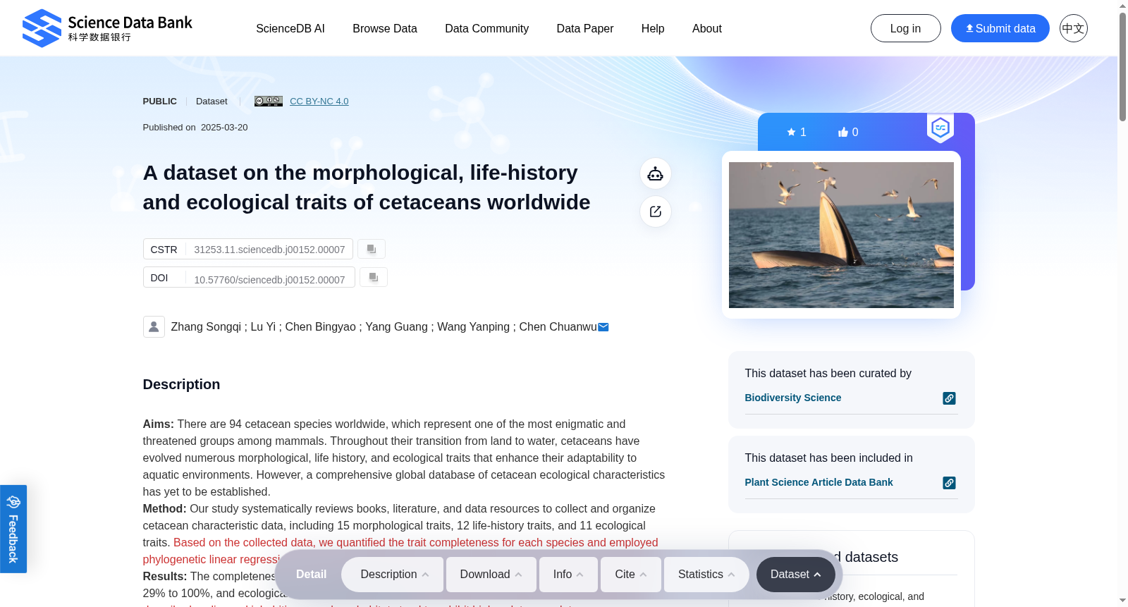The height and width of the screenshot is (607, 1128).
Task: Select the Detail tab in floating bar
Action: (312, 575)
